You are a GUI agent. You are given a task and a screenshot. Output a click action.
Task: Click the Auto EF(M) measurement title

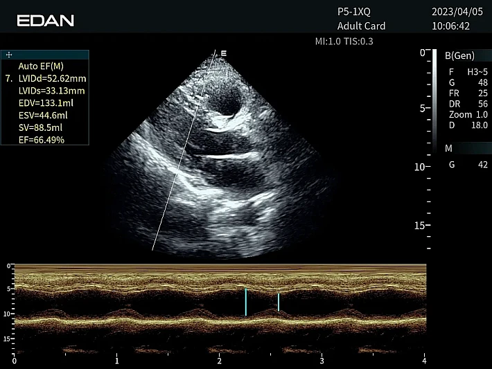41,66
